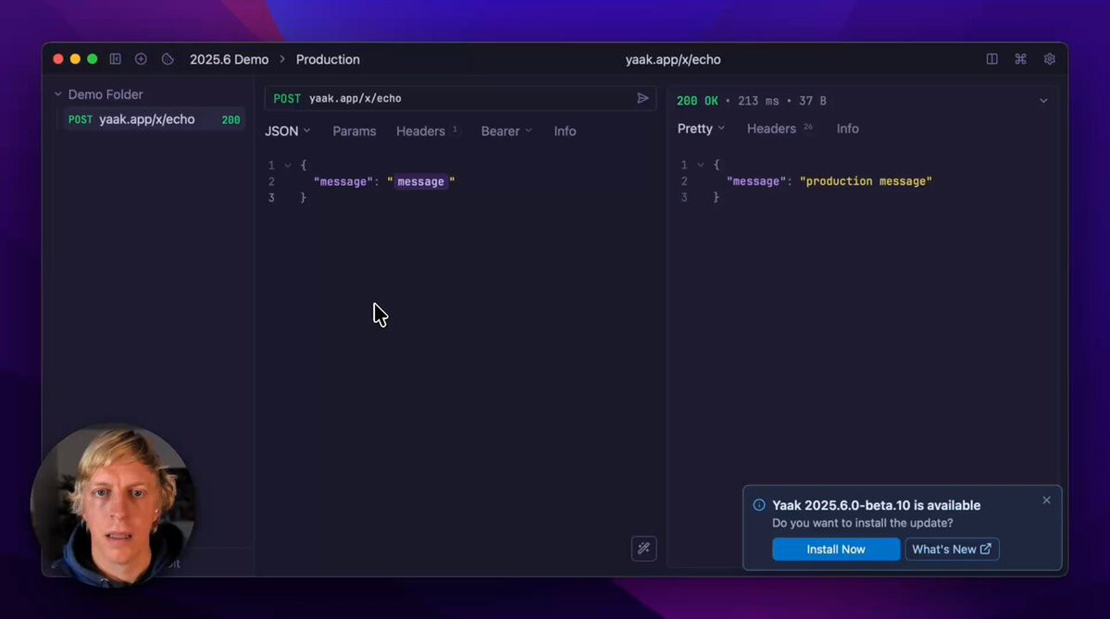Click the yaak.app/x/echo URL input field
The width and height of the screenshot is (1110, 619).
(468, 98)
